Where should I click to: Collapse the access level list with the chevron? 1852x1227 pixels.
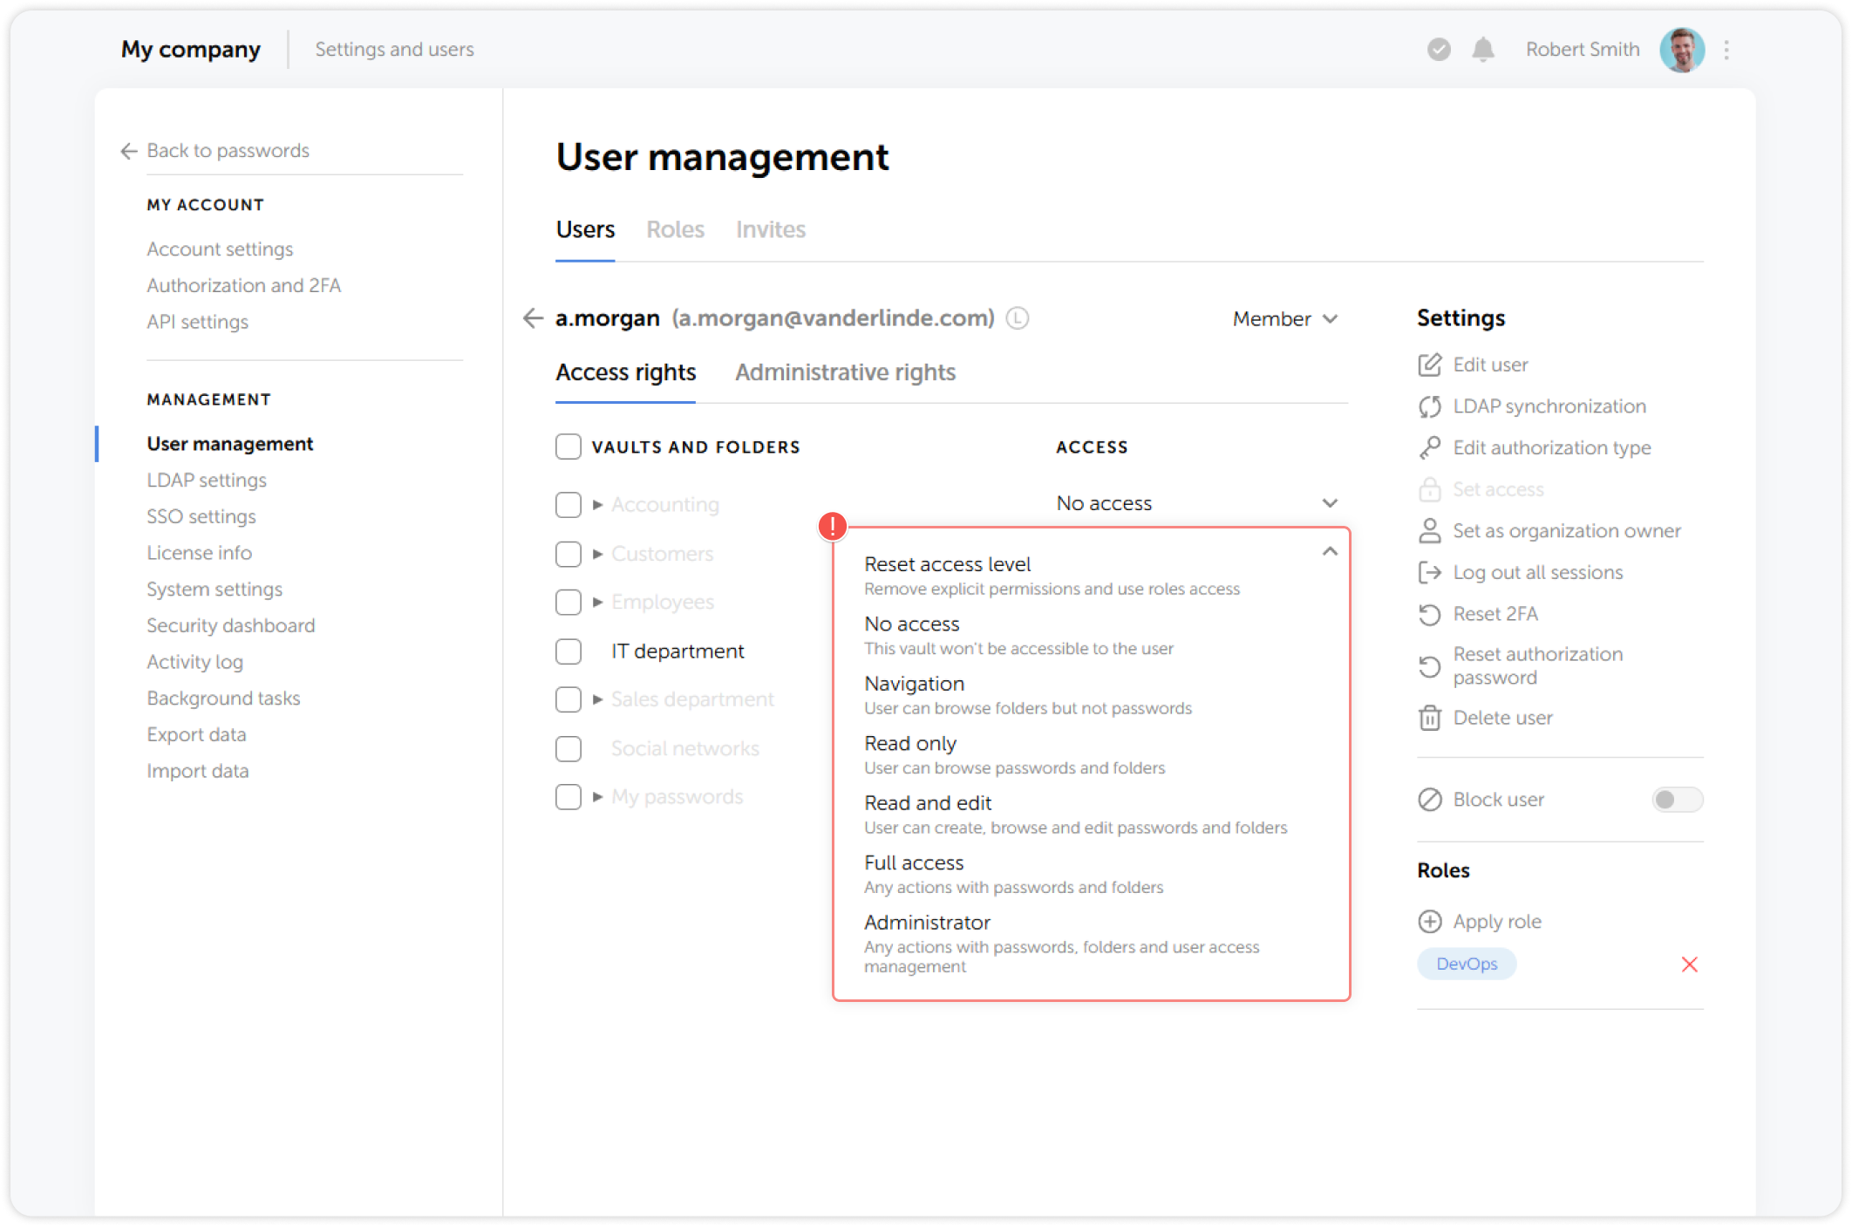1331,552
